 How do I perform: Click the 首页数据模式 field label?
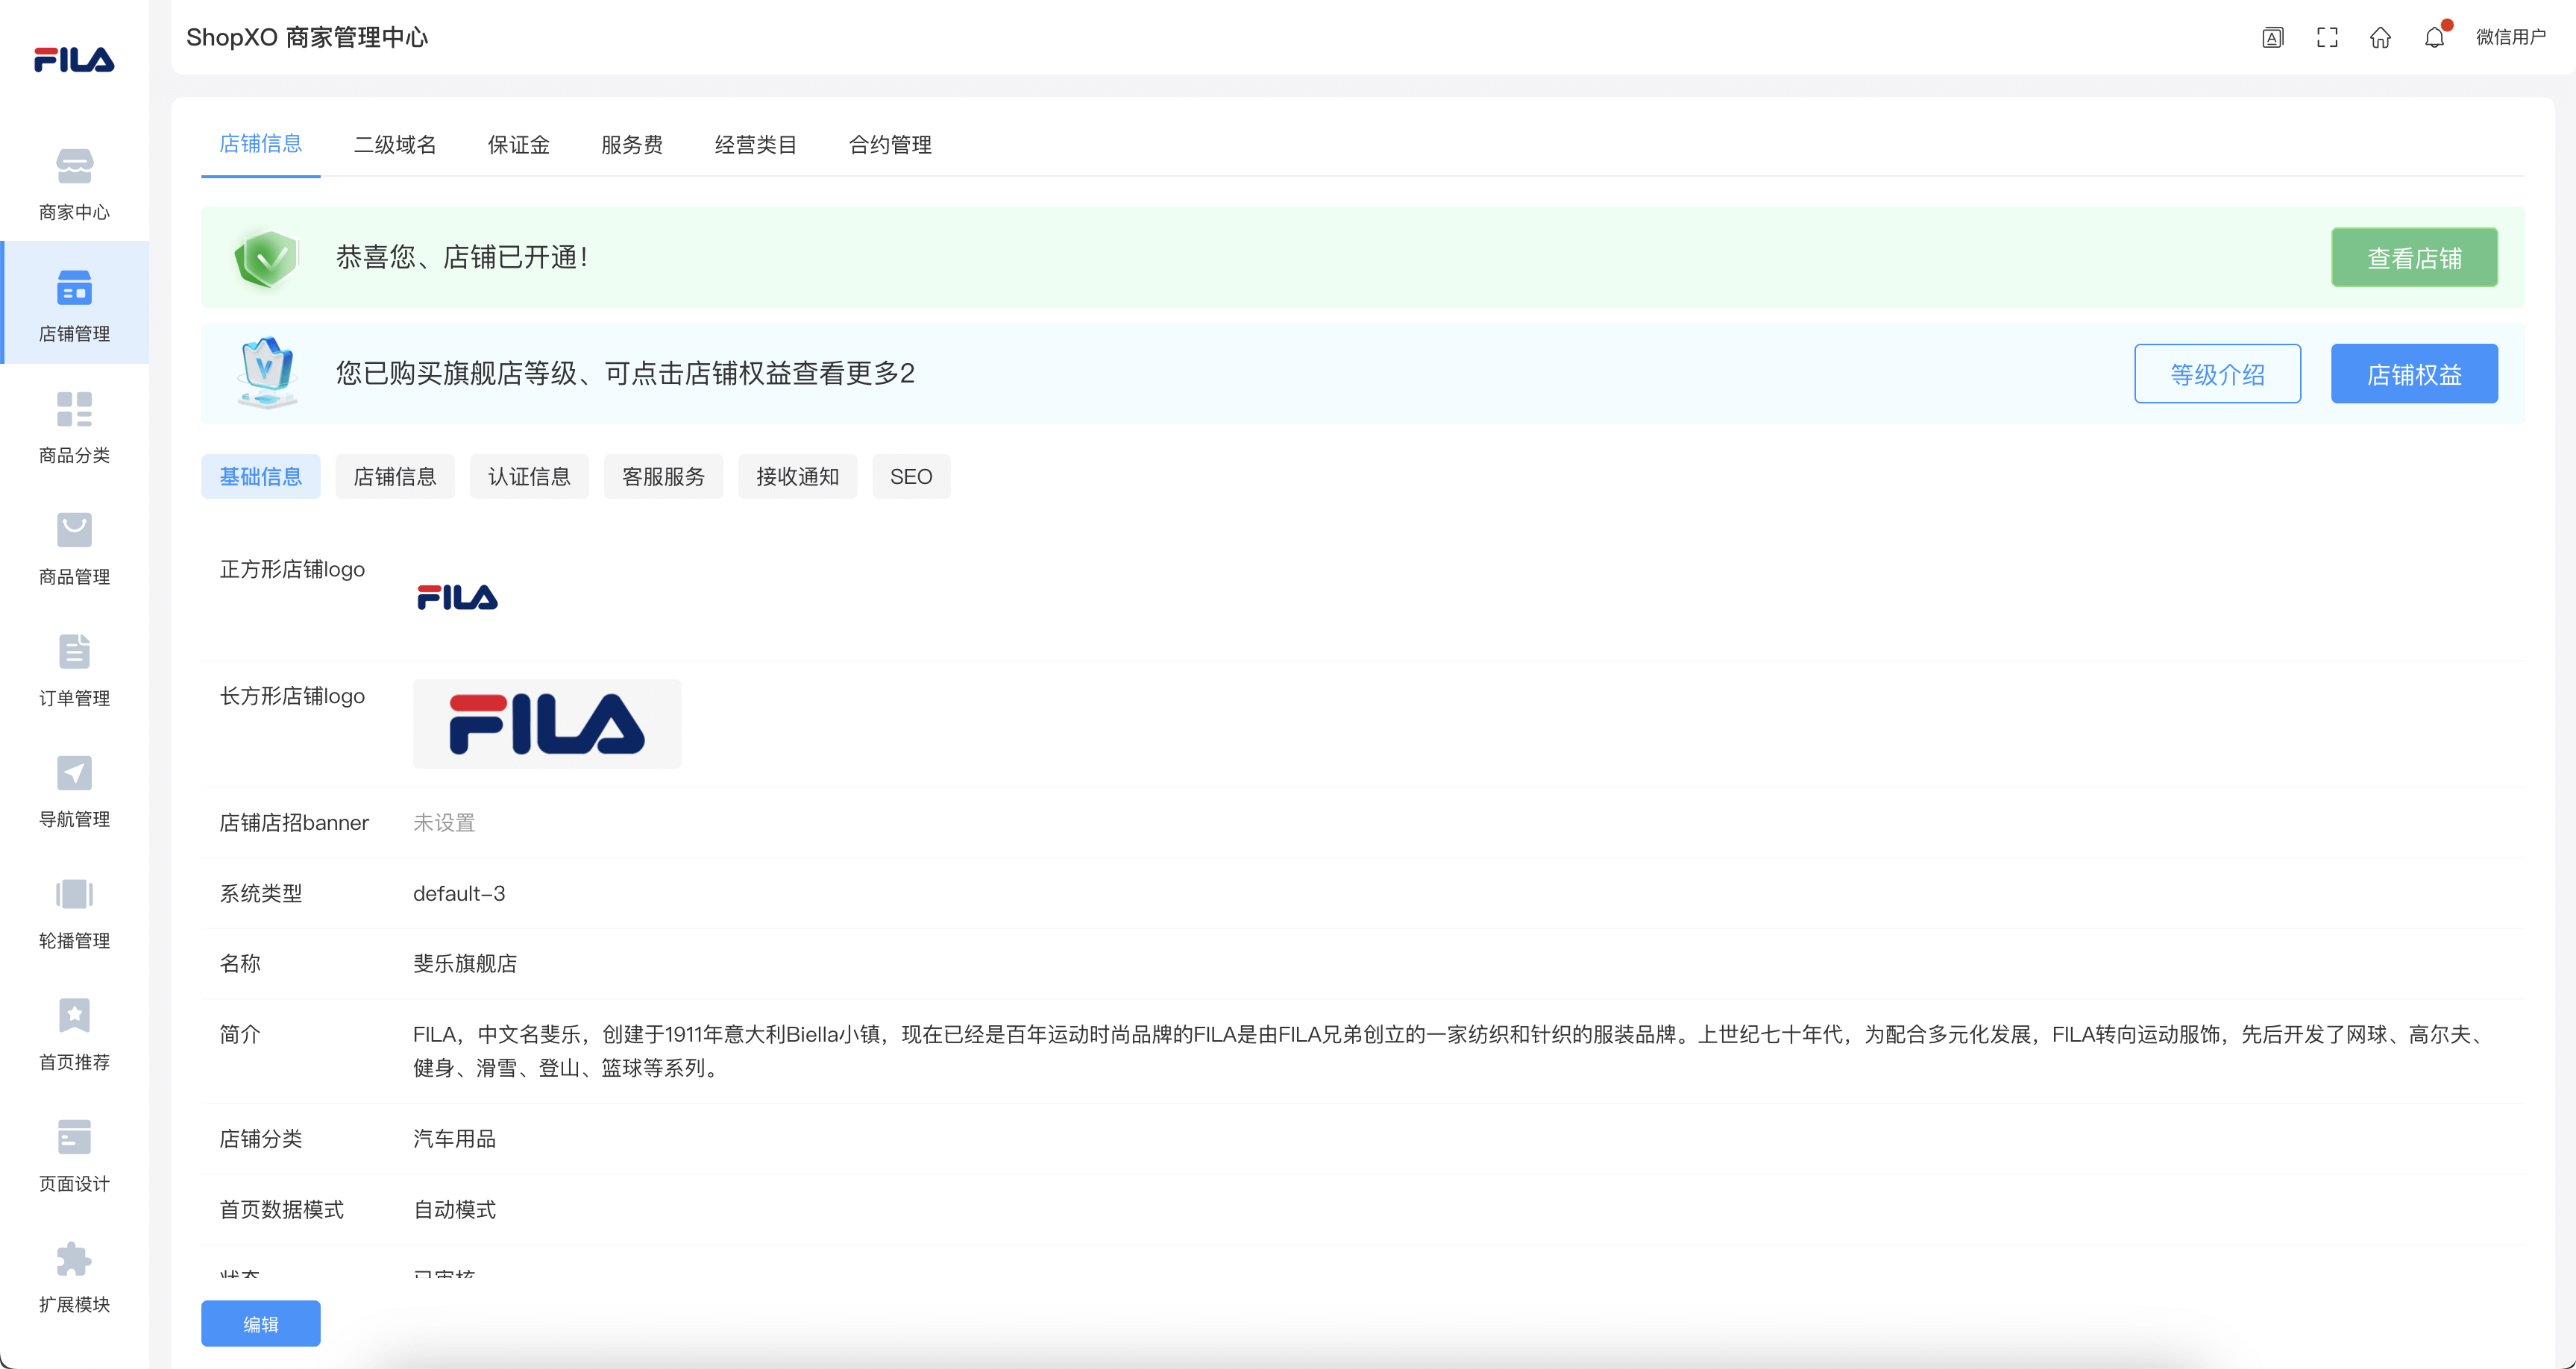pyautogui.click(x=281, y=1209)
